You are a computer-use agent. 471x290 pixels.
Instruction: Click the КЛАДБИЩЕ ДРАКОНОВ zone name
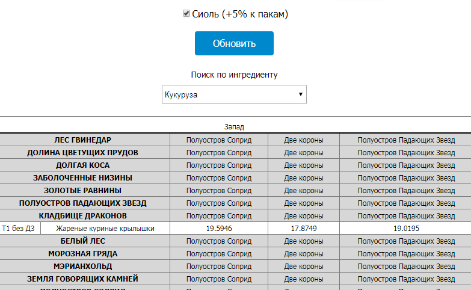83,216
